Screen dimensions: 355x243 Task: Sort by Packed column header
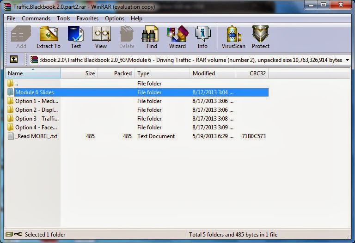(116, 73)
